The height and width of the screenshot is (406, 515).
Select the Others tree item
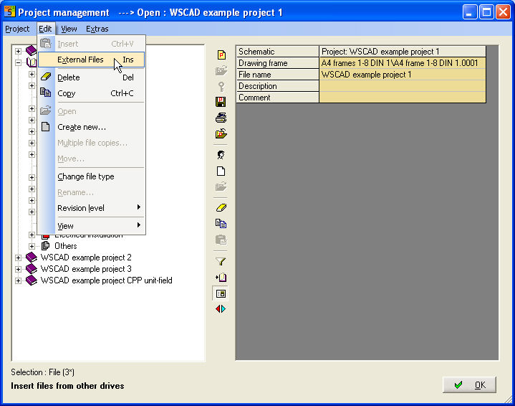66,246
